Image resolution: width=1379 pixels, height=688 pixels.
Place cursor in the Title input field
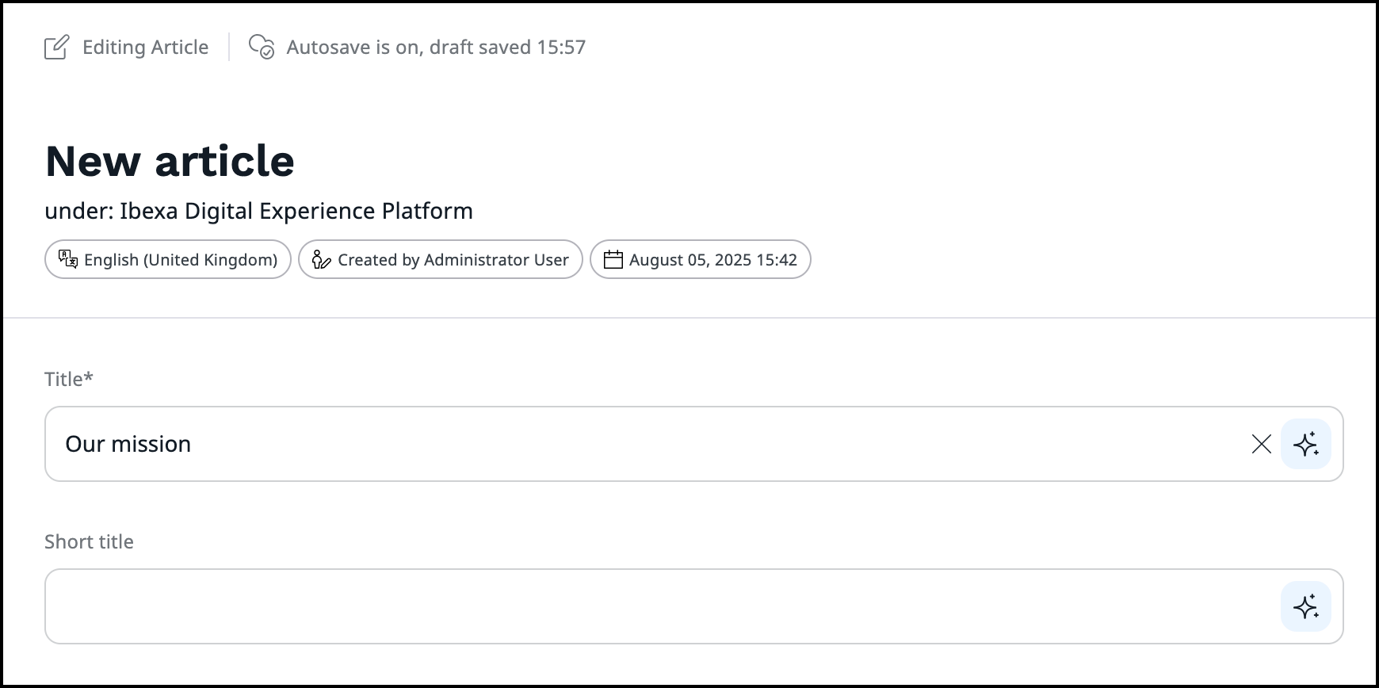(x=634, y=444)
